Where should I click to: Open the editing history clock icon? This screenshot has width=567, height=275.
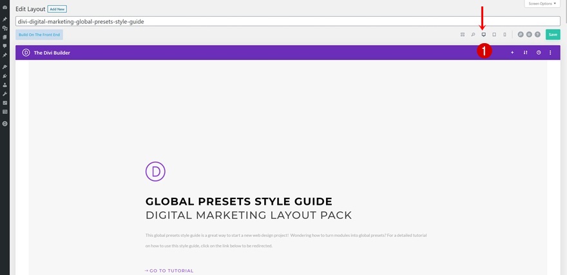tap(539, 53)
